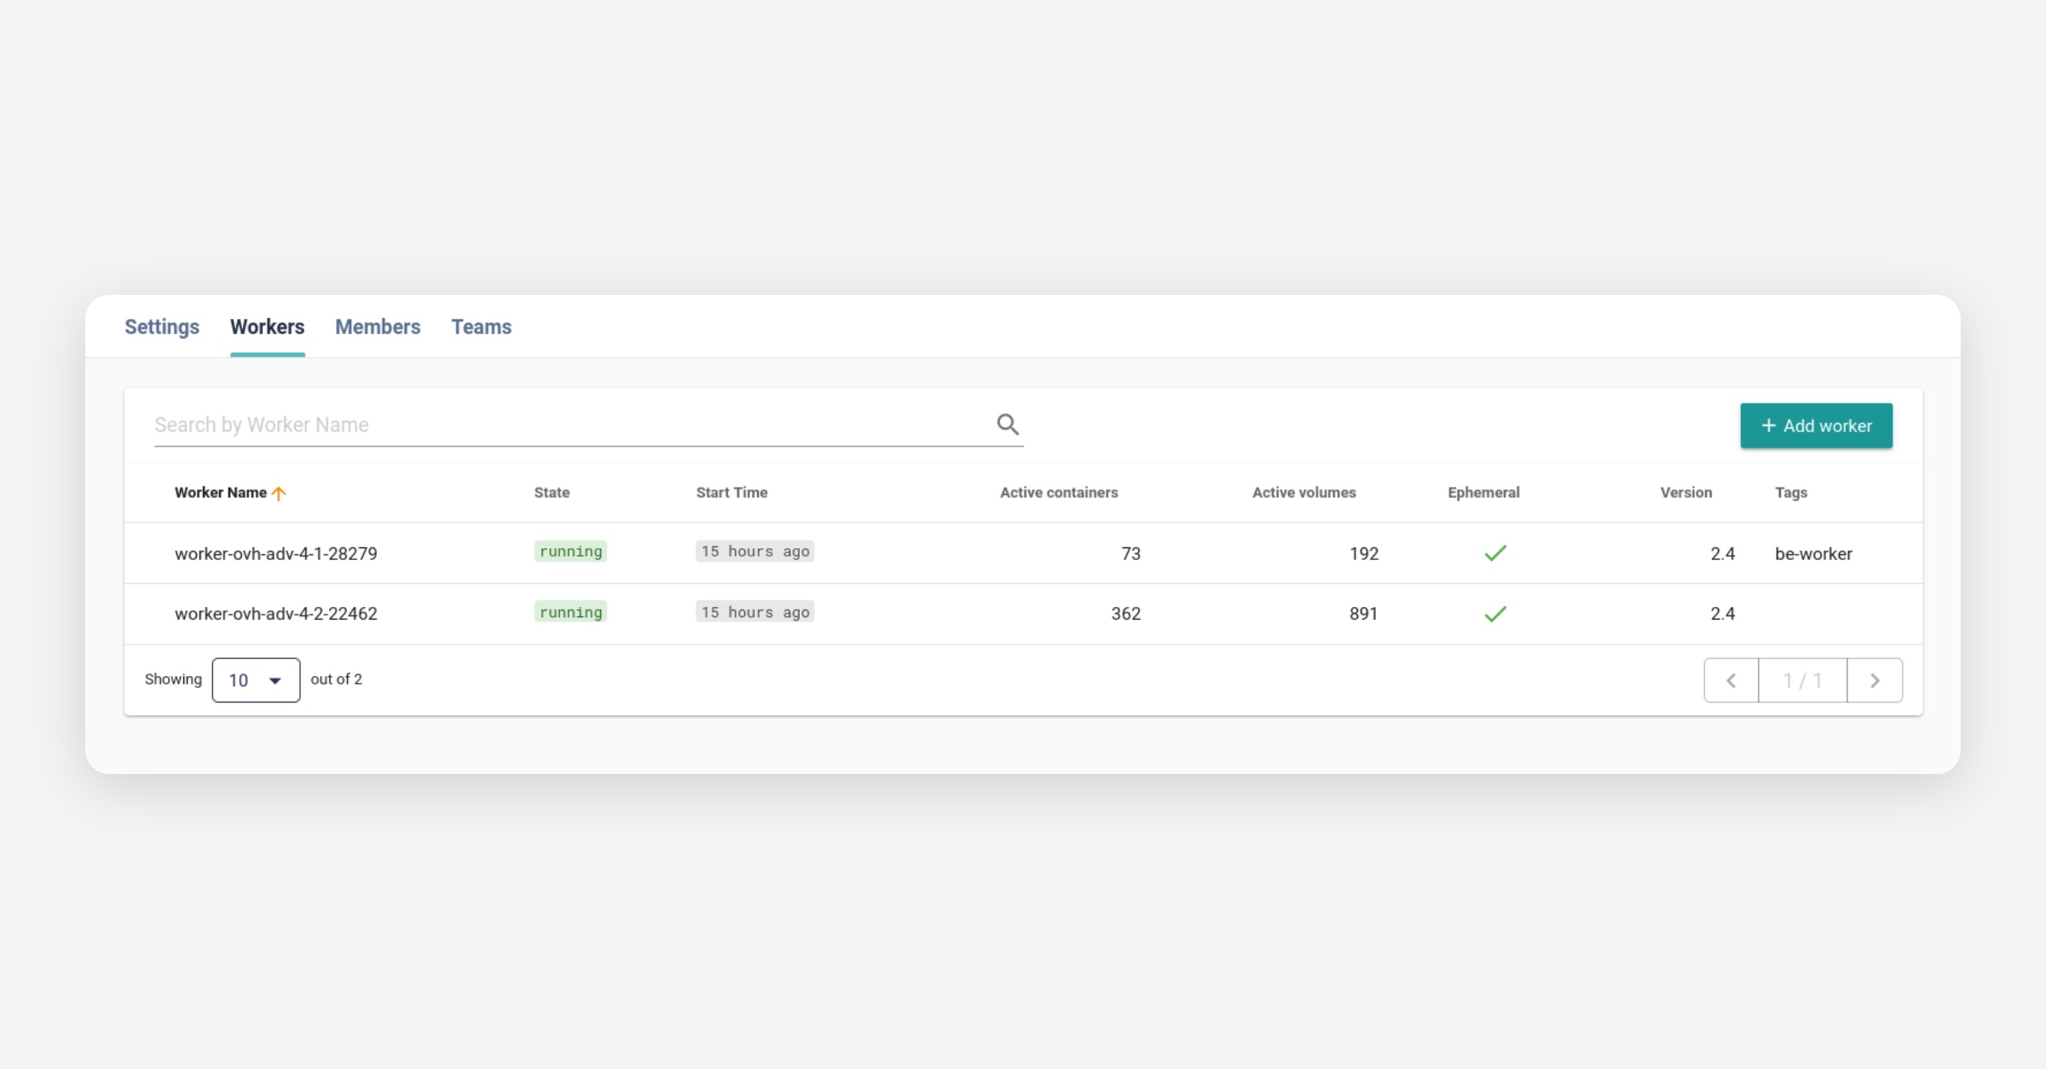Go to next page arrow
The image size is (2046, 1069).
pyautogui.click(x=1875, y=680)
